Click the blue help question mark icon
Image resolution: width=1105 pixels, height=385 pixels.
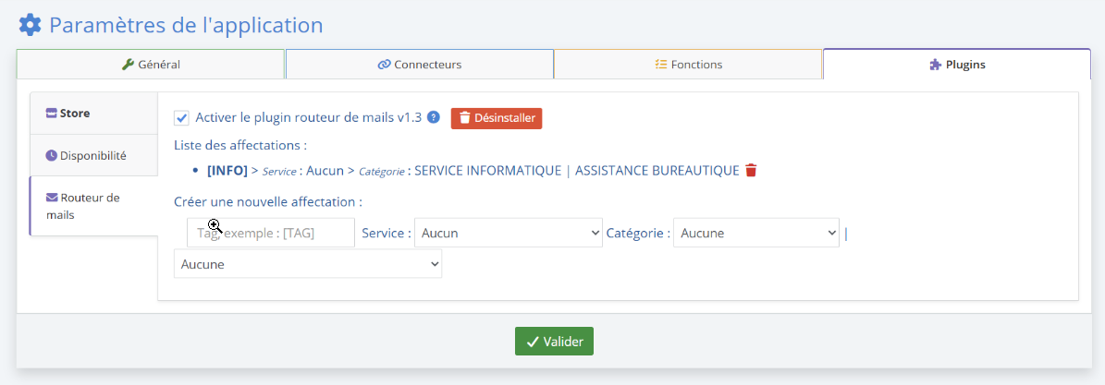pos(433,117)
